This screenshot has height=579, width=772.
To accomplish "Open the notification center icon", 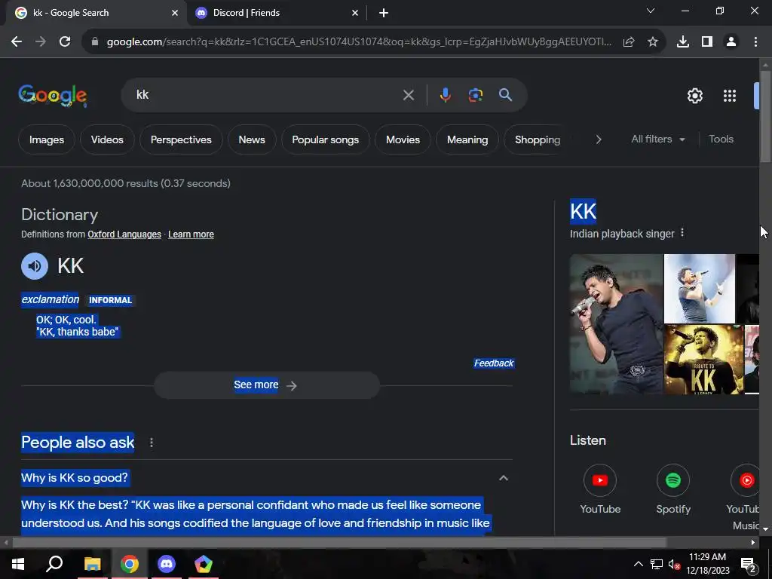I will click(x=749, y=564).
